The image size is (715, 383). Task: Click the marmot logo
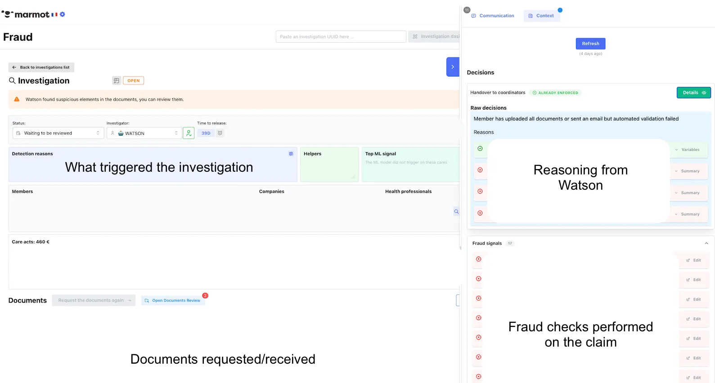[x=26, y=14]
